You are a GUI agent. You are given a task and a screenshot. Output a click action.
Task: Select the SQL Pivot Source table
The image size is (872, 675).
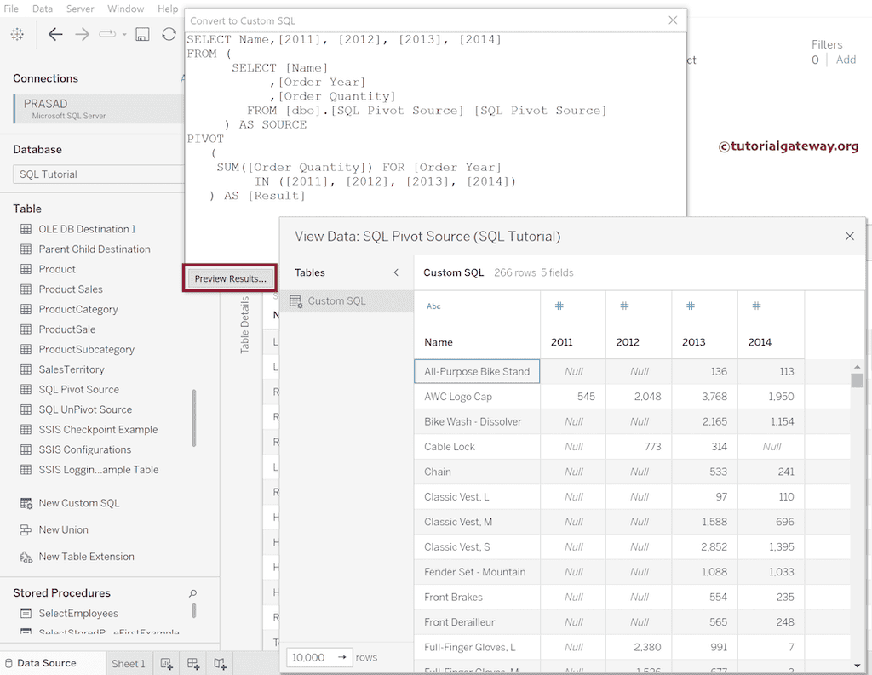pos(78,389)
